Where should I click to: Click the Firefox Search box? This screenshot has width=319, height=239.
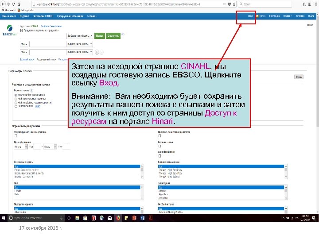click(265, 4)
